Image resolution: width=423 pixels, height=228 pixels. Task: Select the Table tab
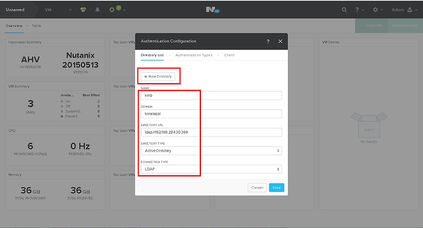tap(36, 26)
